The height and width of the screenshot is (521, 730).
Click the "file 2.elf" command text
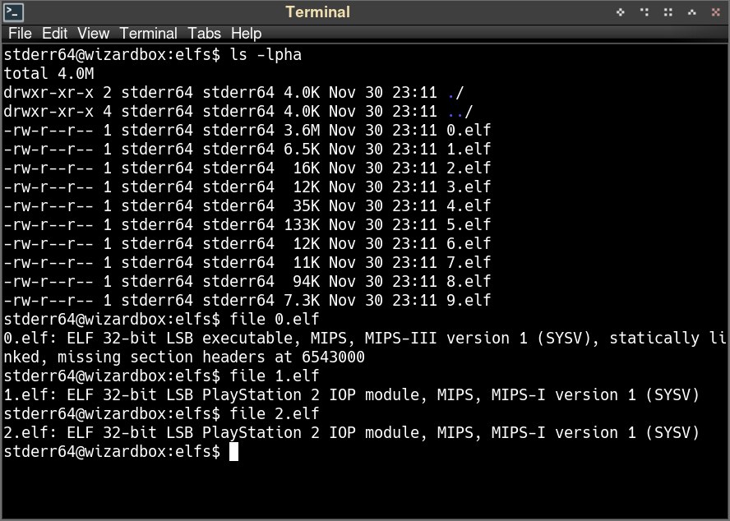coord(275,413)
